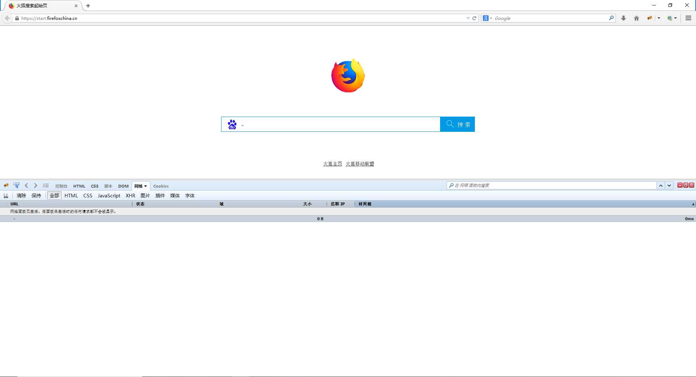Toggle the Firebug bug icon in browser toolbar
Image resolution: width=696 pixels, height=377 pixels.
pos(650,18)
